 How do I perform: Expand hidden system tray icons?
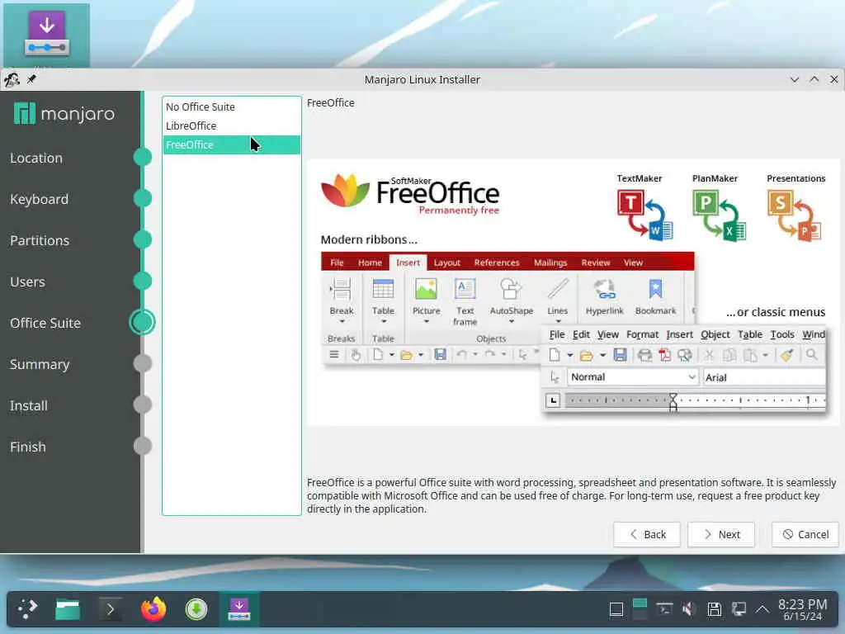point(762,609)
